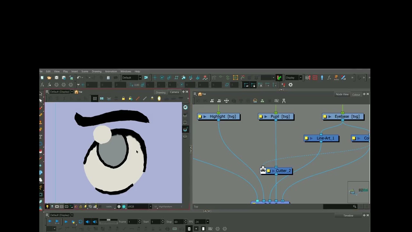Toggle the loop playback icon

[80, 222]
